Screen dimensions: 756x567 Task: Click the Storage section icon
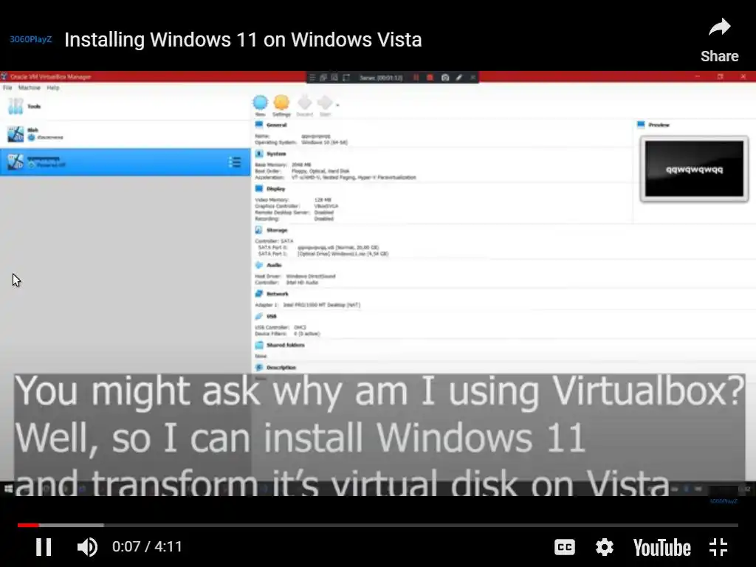259,230
